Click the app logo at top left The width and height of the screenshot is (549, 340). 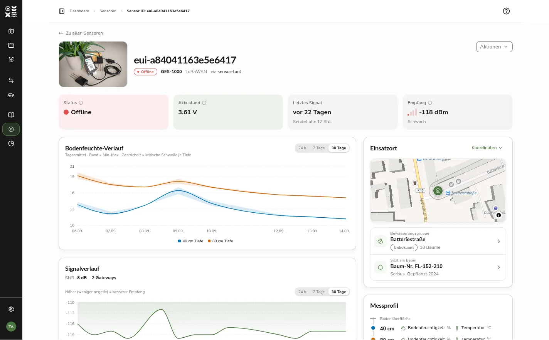pos(11,12)
